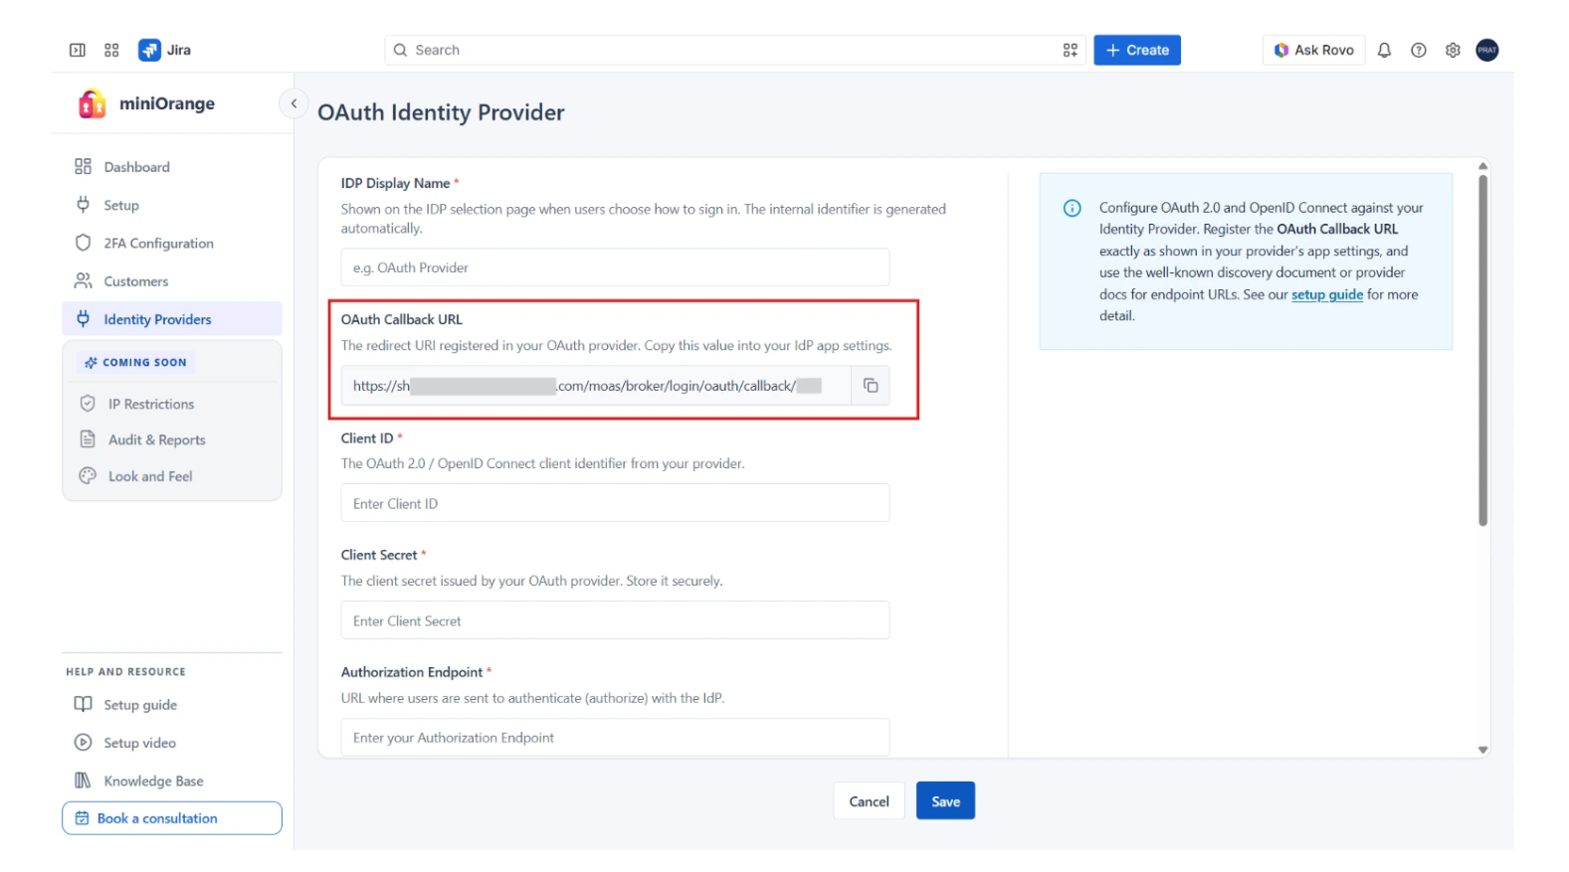The height and width of the screenshot is (872, 1569).
Task: Click the Knowledge Base books icon
Action: point(84,781)
